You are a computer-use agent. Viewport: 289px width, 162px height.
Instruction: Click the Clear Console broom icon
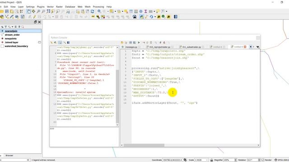[51, 43]
